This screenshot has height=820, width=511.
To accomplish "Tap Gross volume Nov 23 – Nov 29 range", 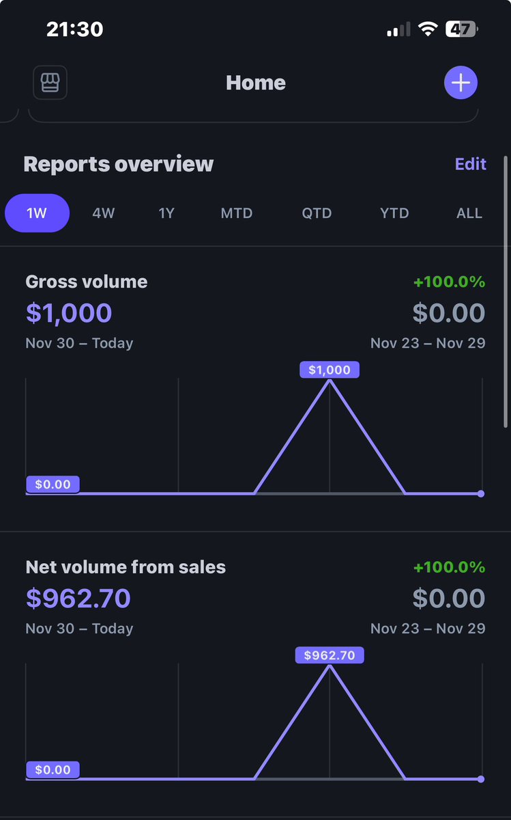I will click(428, 343).
